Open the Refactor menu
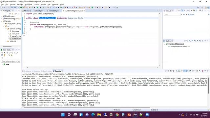210x118 pixels. click(x=20, y=5)
